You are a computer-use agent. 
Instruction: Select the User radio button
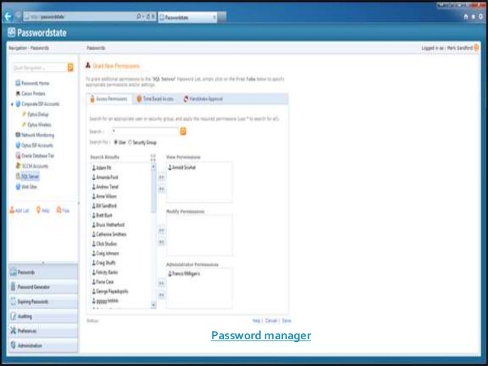pyautogui.click(x=115, y=142)
